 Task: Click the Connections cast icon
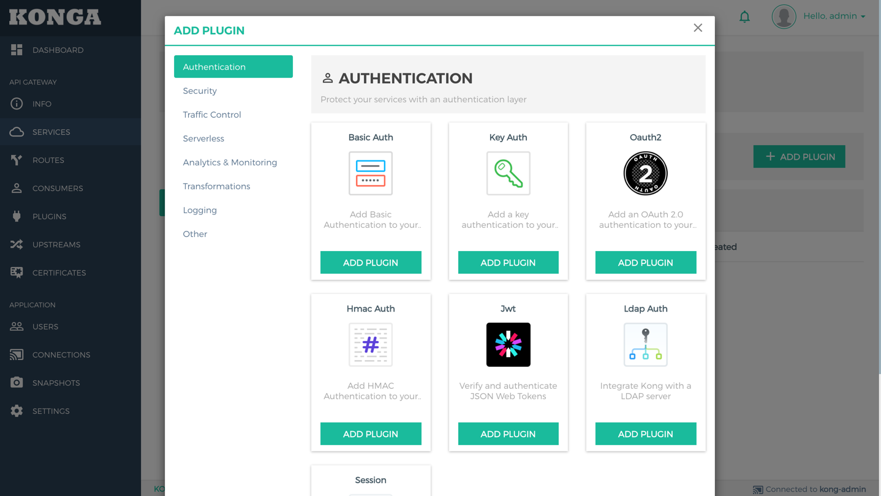pyautogui.click(x=17, y=355)
